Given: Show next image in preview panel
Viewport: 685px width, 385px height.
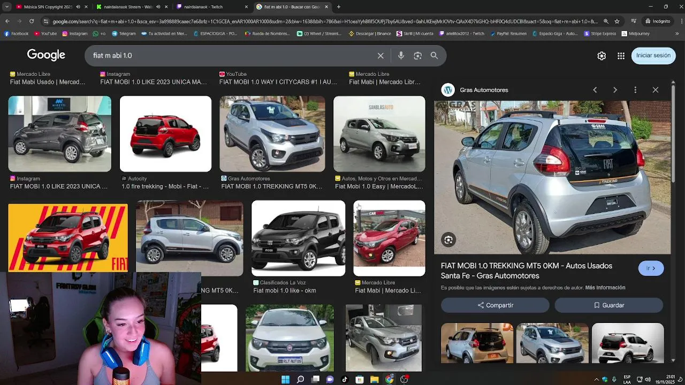Looking at the screenshot, I should tap(615, 90).
